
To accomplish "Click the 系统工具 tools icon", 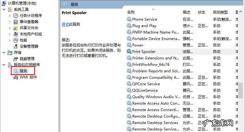I will (10, 9).
